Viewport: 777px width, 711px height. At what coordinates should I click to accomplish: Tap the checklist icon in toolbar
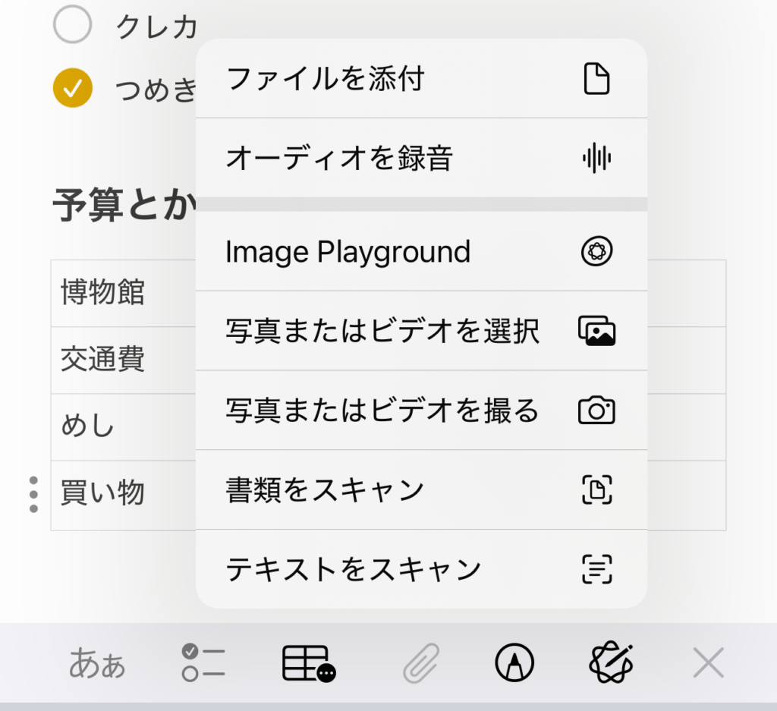pyautogui.click(x=203, y=664)
